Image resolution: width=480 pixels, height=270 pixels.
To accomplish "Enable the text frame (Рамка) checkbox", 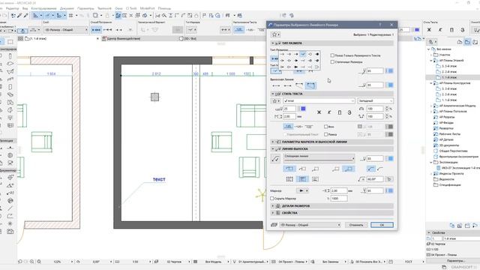I will (x=325, y=134).
